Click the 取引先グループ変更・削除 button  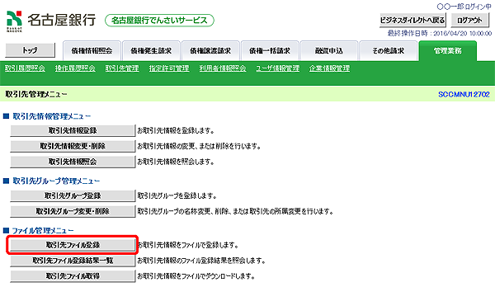pyautogui.click(x=73, y=211)
